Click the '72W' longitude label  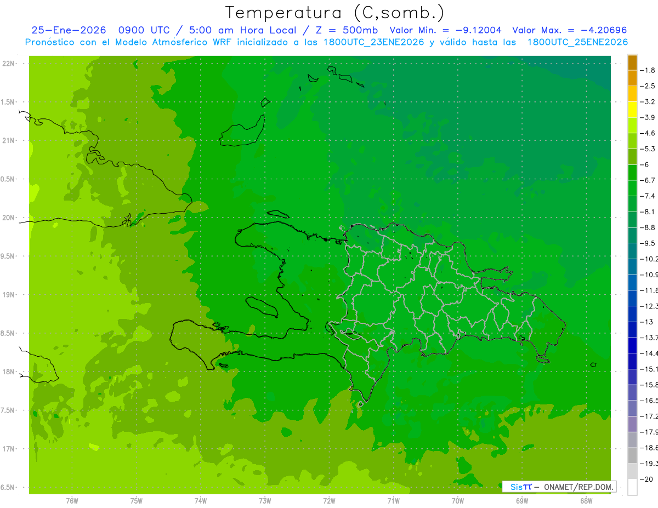point(329,501)
